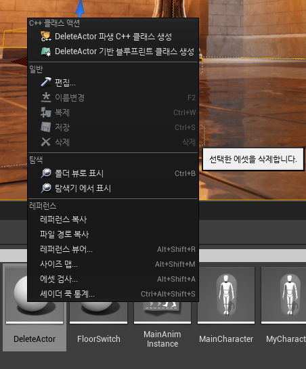Click the FloorSwitch asset name label
Viewport: 306px width, 369px height.
pyautogui.click(x=99, y=339)
